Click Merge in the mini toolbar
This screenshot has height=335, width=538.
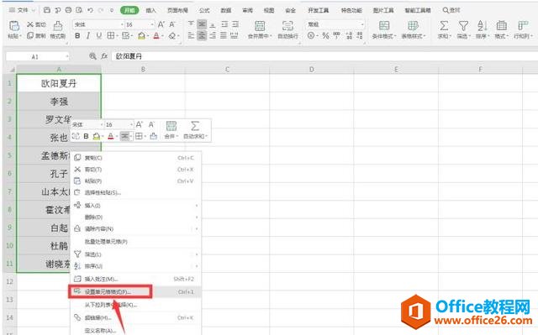pyautogui.click(x=171, y=130)
